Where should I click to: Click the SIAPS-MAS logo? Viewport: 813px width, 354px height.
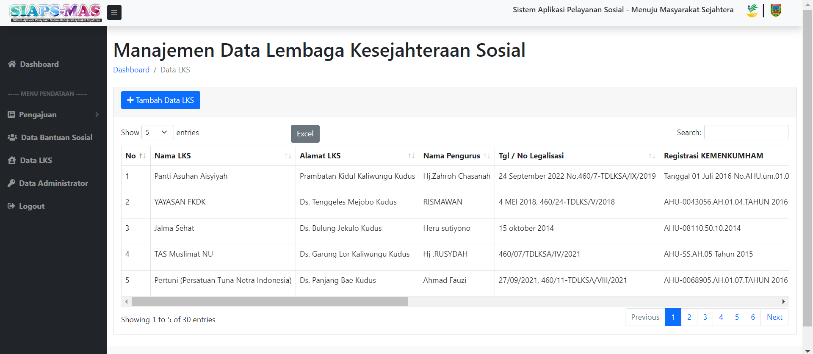coord(55,13)
